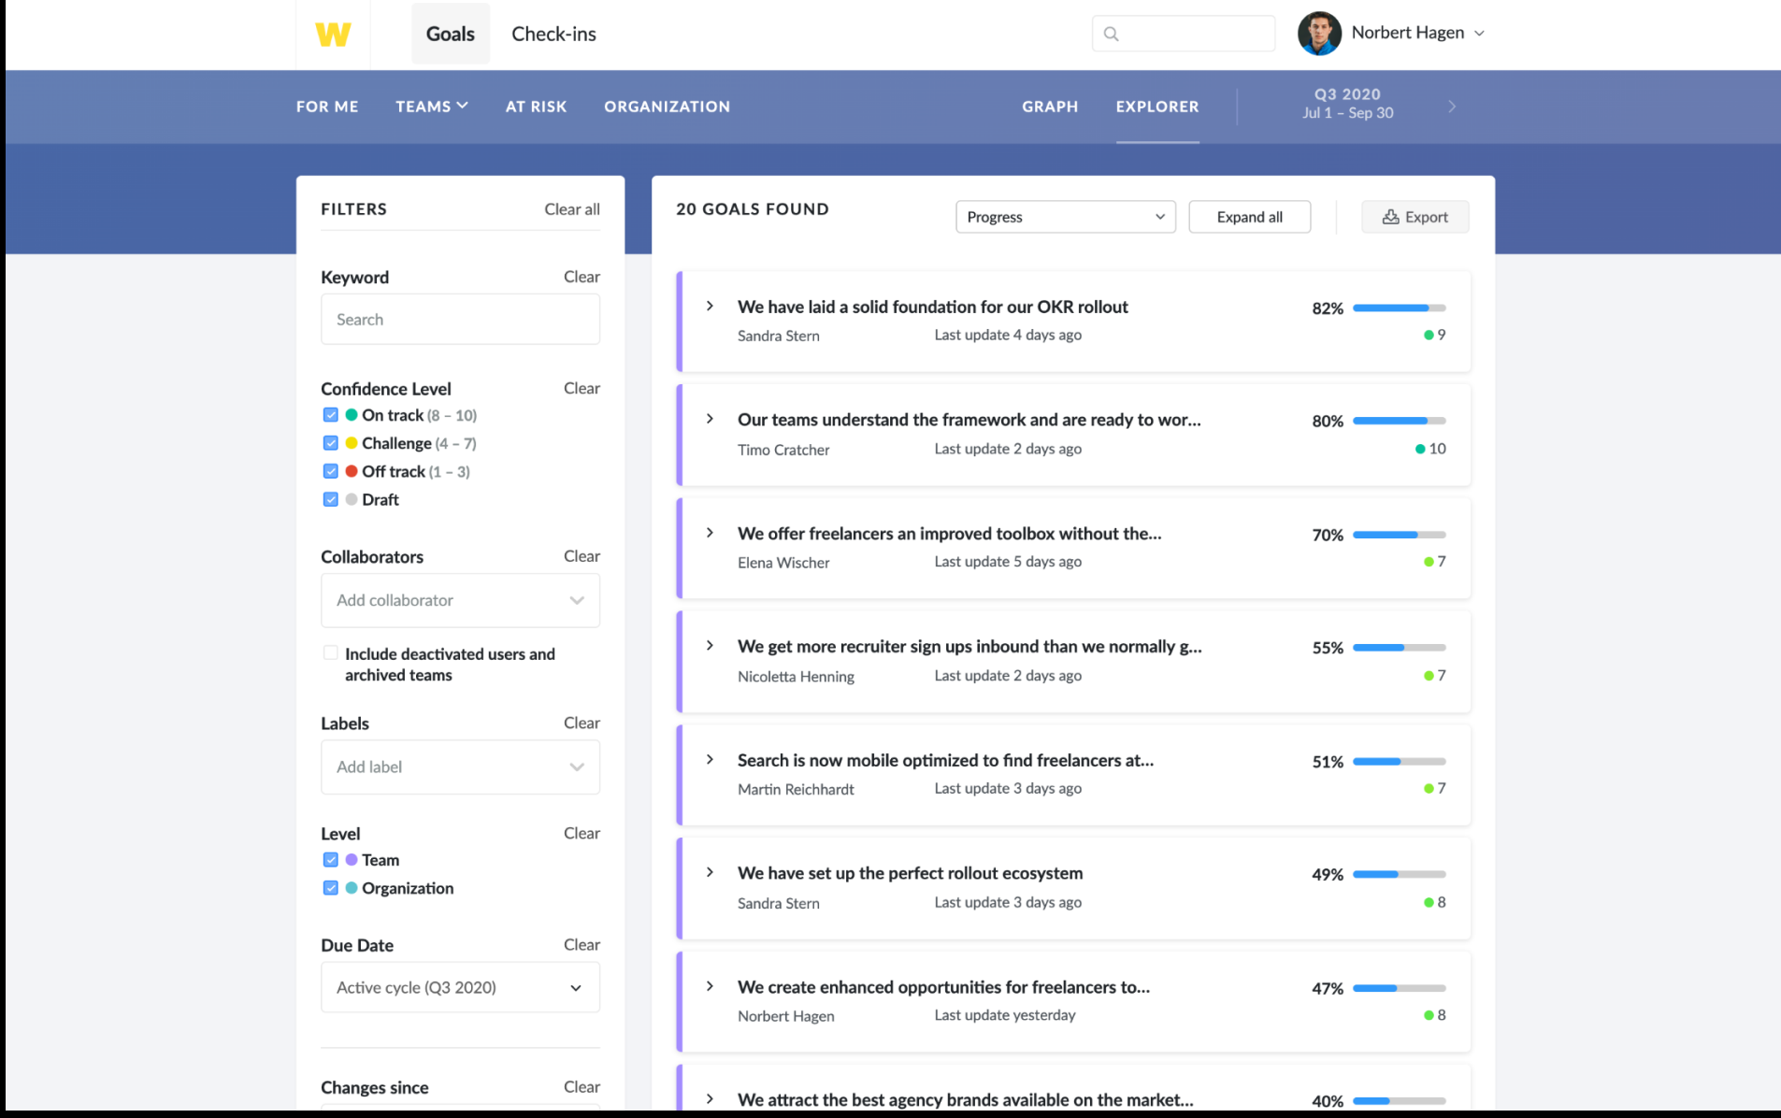Screen dimensions: 1781x1118
Task: Enable 'Include deactivated users and archived teams'
Action: click(x=330, y=652)
